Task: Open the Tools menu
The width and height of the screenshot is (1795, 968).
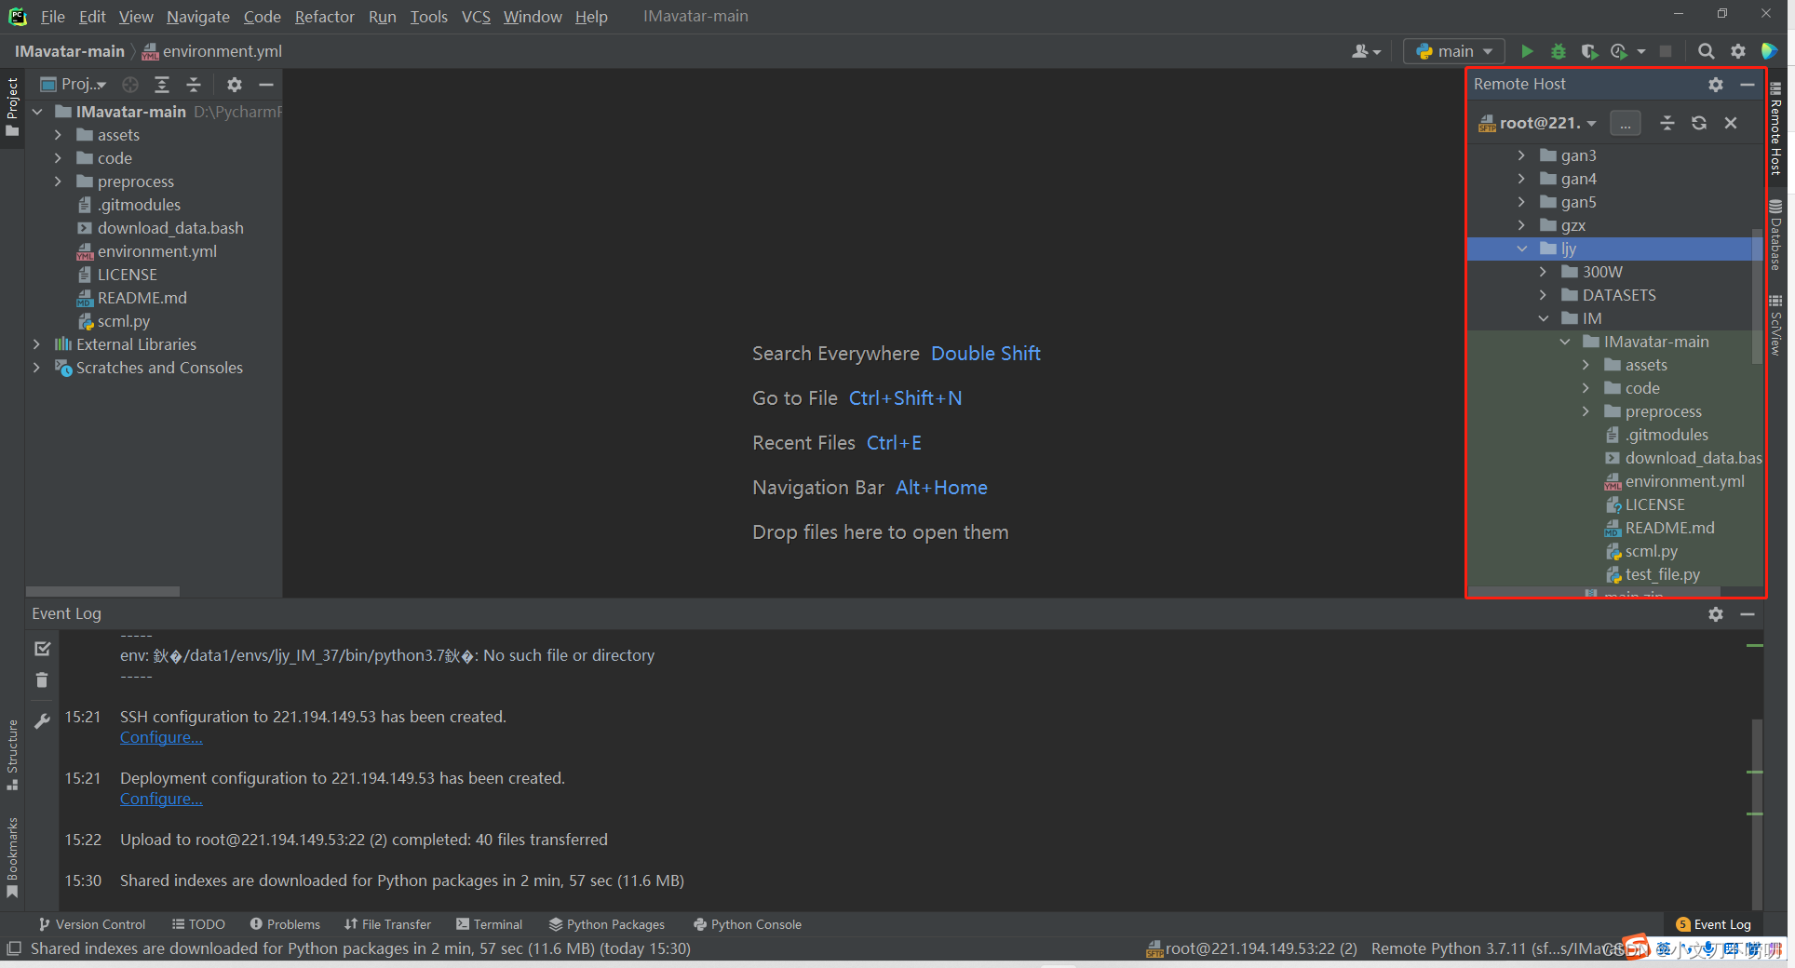Action: 428,17
